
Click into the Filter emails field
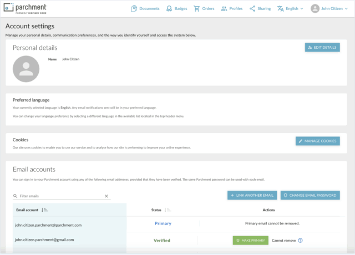(60, 196)
